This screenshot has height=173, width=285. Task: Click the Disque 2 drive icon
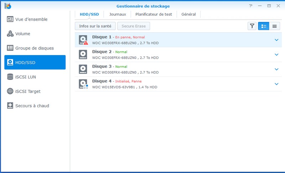pos(83,54)
